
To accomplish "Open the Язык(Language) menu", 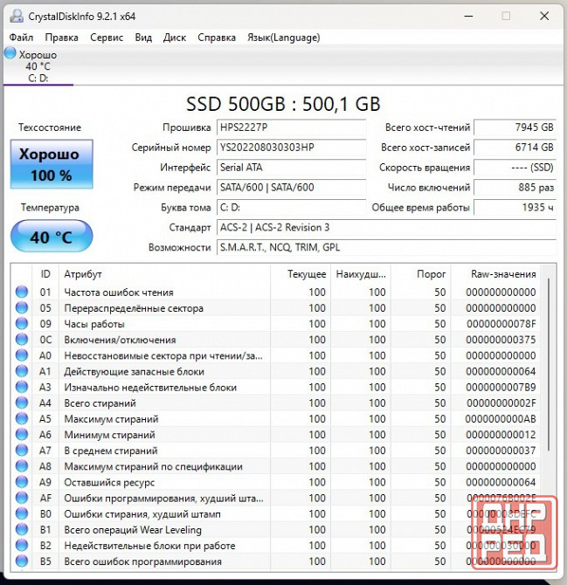I will click(284, 38).
